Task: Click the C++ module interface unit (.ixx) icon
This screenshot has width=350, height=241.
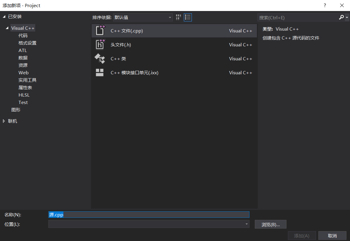Action: coord(100,73)
